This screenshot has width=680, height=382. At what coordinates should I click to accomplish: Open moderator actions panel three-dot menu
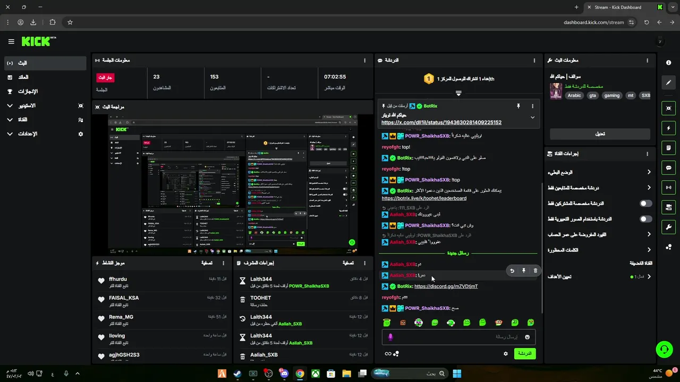point(364,263)
